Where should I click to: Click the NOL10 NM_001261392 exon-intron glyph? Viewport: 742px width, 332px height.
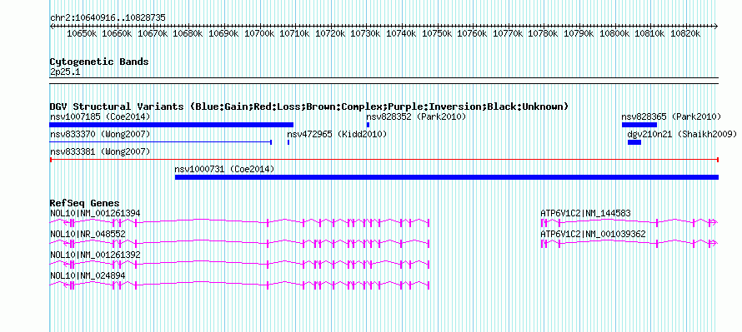(239, 264)
